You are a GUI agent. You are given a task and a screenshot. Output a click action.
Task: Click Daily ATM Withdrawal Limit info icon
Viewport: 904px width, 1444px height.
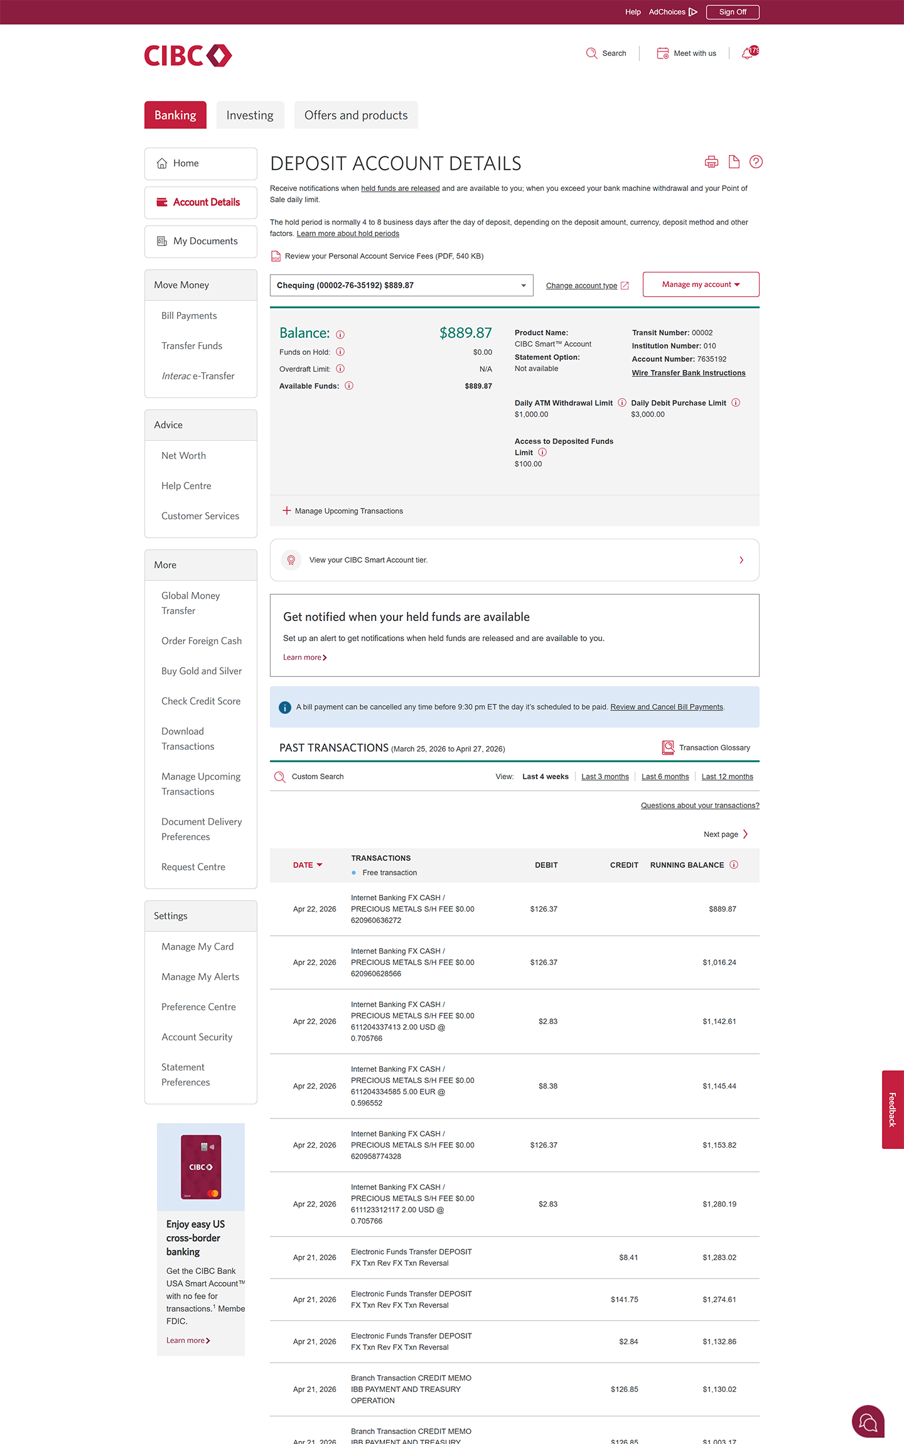click(622, 403)
